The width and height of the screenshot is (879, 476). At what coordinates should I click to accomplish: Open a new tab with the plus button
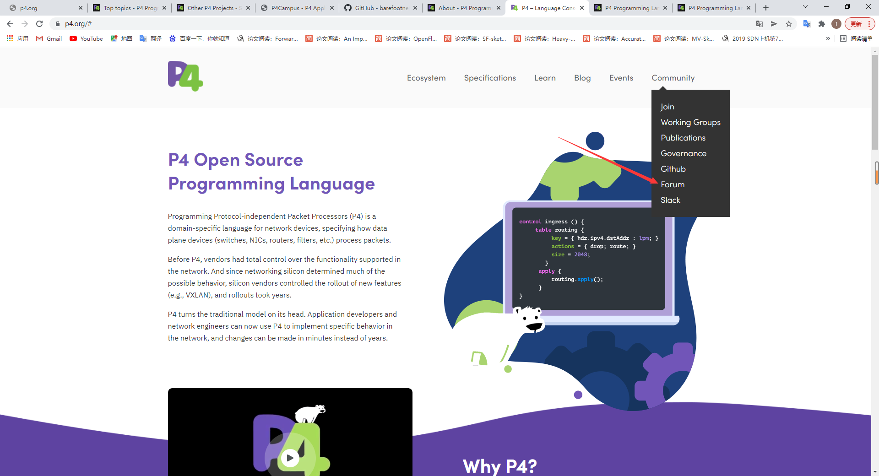point(766,8)
